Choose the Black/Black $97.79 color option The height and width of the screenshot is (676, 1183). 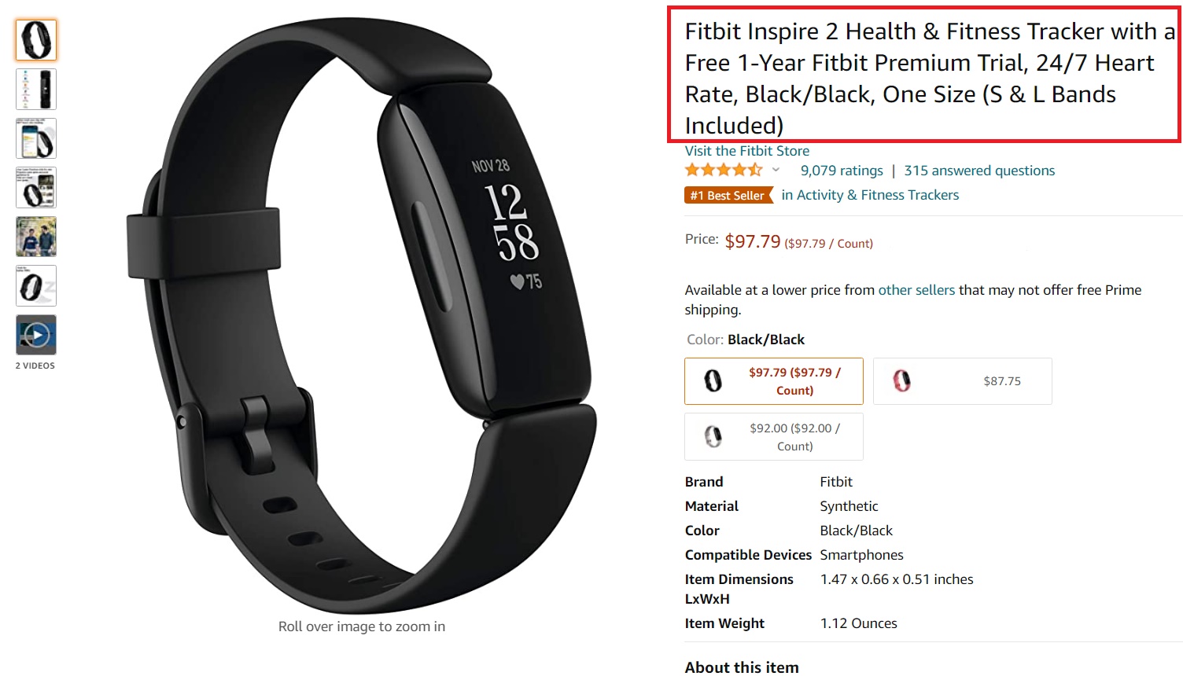774,381
